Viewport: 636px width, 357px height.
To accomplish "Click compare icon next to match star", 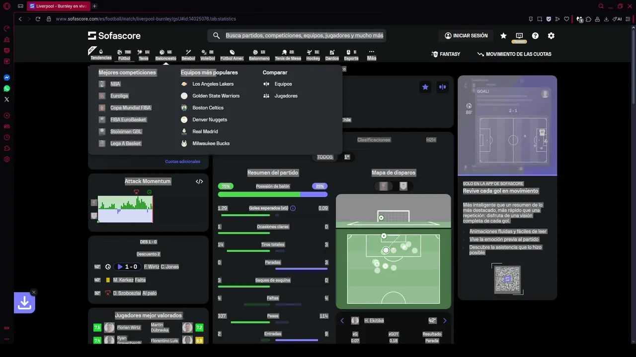I will [x=442, y=87].
